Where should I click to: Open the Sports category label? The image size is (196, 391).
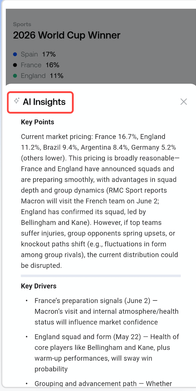pyautogui.click(x=22, y=24)
